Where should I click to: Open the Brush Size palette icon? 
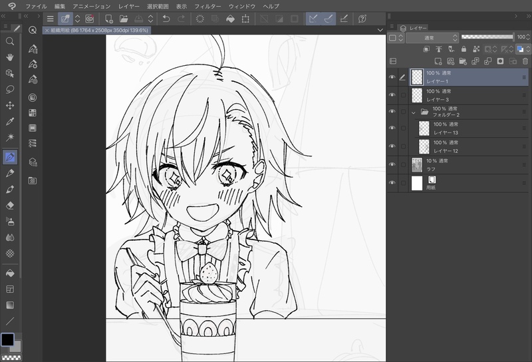pos(33,79)
